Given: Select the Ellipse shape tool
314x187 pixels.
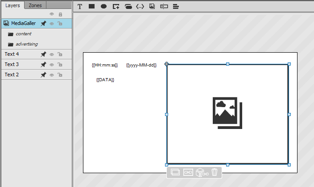Looking at the screenshot, I should click(103, 6).
